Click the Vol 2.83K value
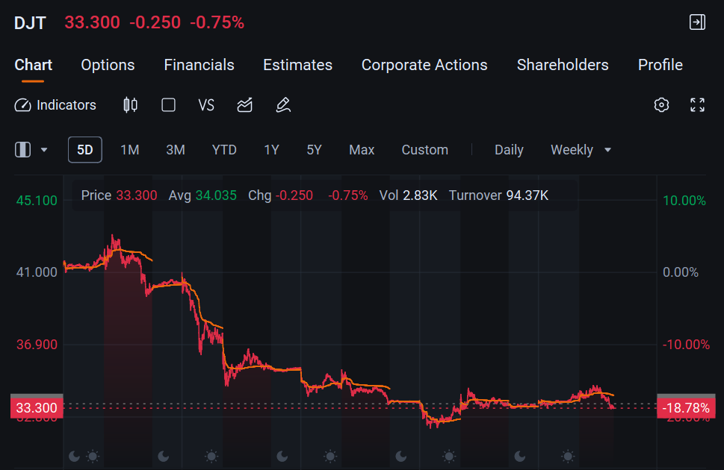The image size is (724, 470). click(408, 195)
